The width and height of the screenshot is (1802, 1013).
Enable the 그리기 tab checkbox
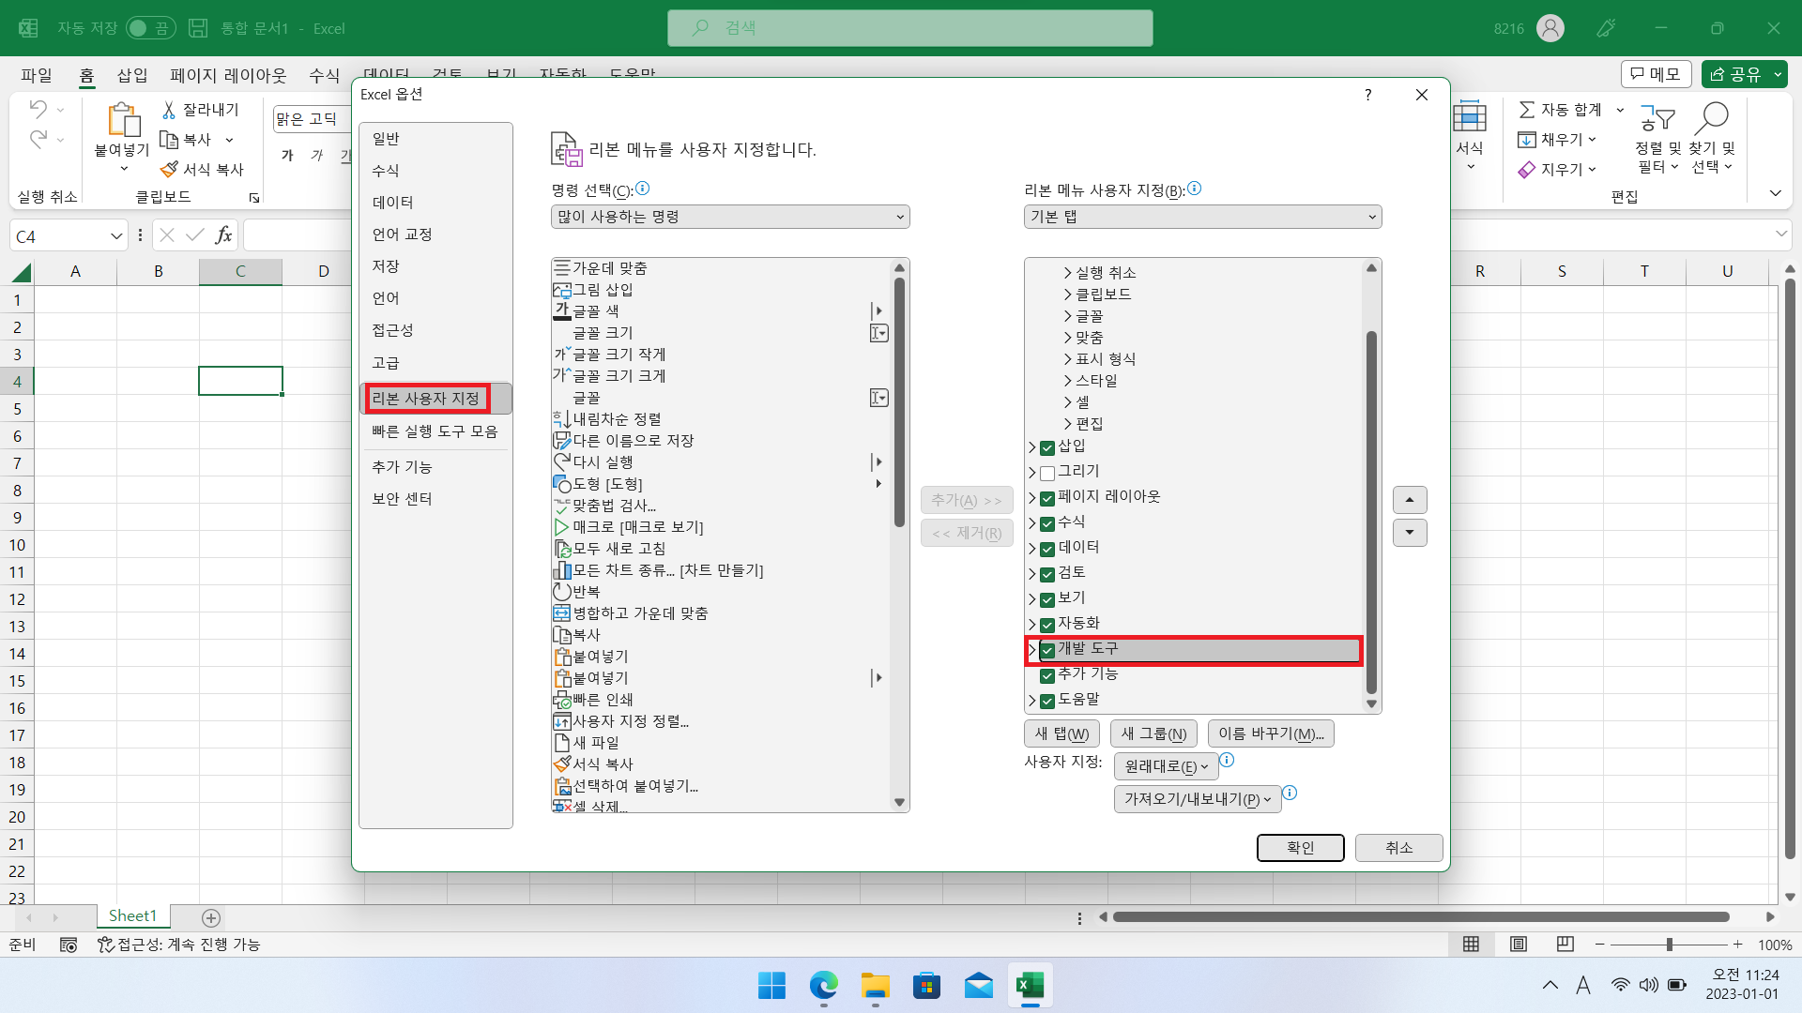pyautogui.click(x=1047, y=473)
